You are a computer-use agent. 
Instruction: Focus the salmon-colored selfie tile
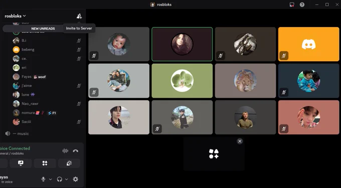pos(308,117)
